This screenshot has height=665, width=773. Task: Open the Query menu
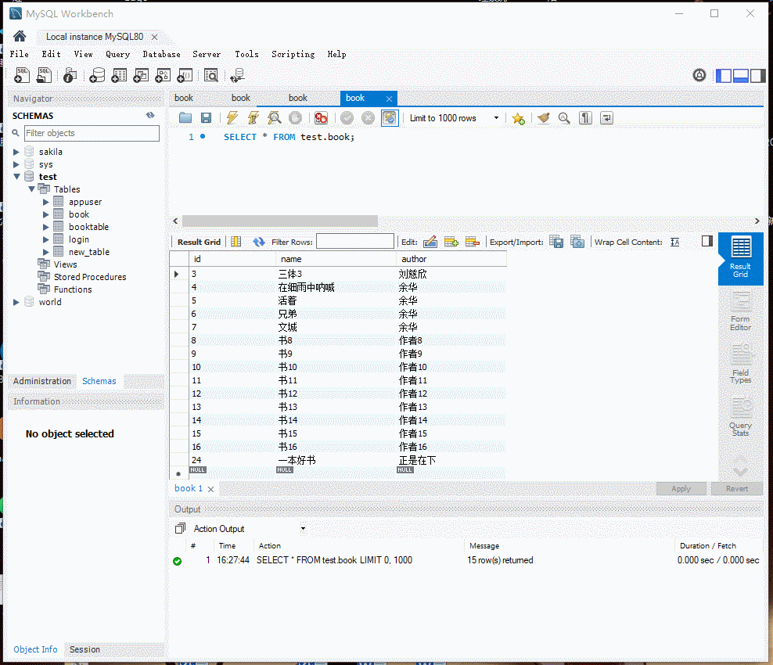point(118,54)
